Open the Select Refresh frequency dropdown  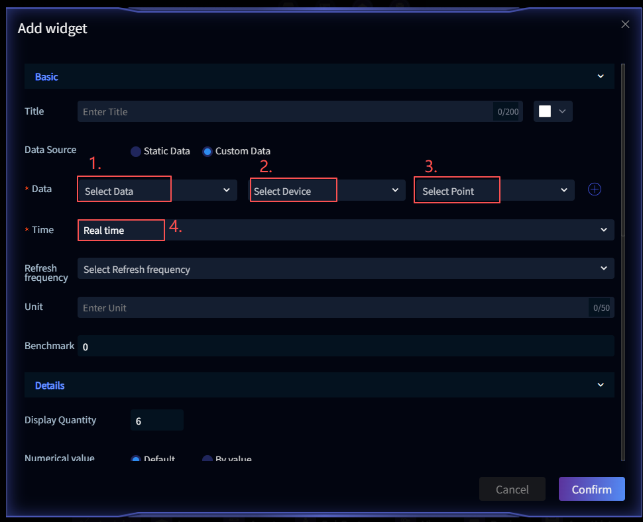(x=345, y=269)
